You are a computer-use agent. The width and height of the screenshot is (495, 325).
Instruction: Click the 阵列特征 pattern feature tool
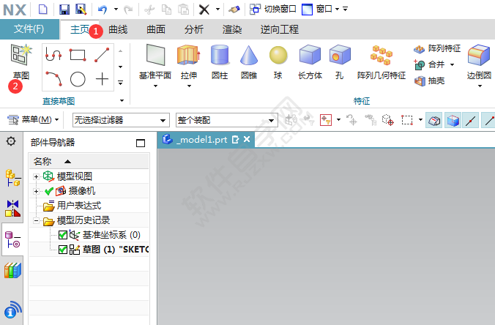[437, 48]
